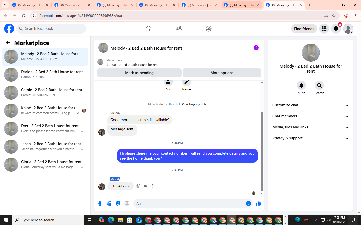Open the notifications bell with 8 badge

click(x=336, y=29)
